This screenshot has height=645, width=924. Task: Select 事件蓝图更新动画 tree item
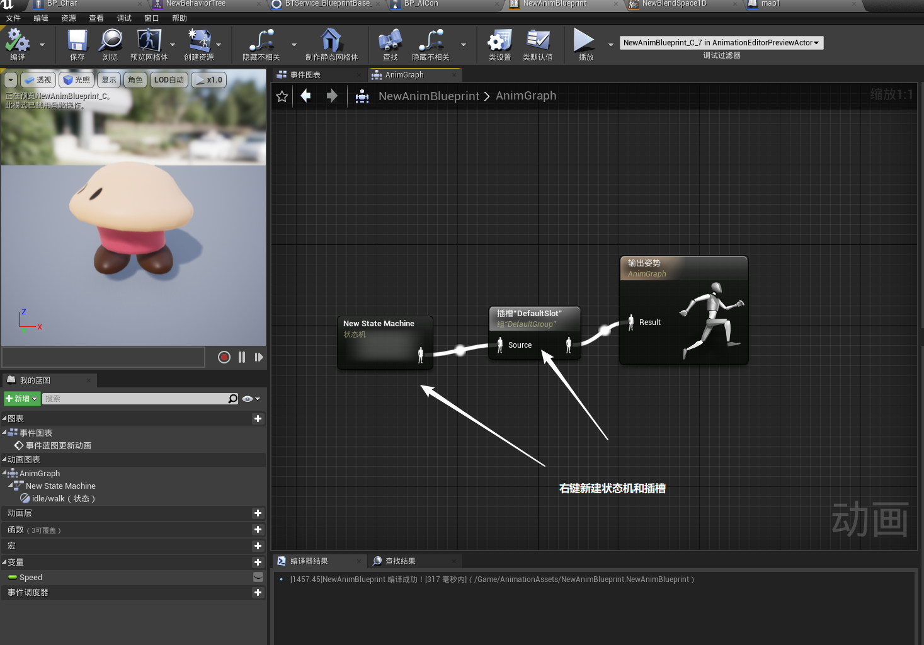tap(58, 445)
